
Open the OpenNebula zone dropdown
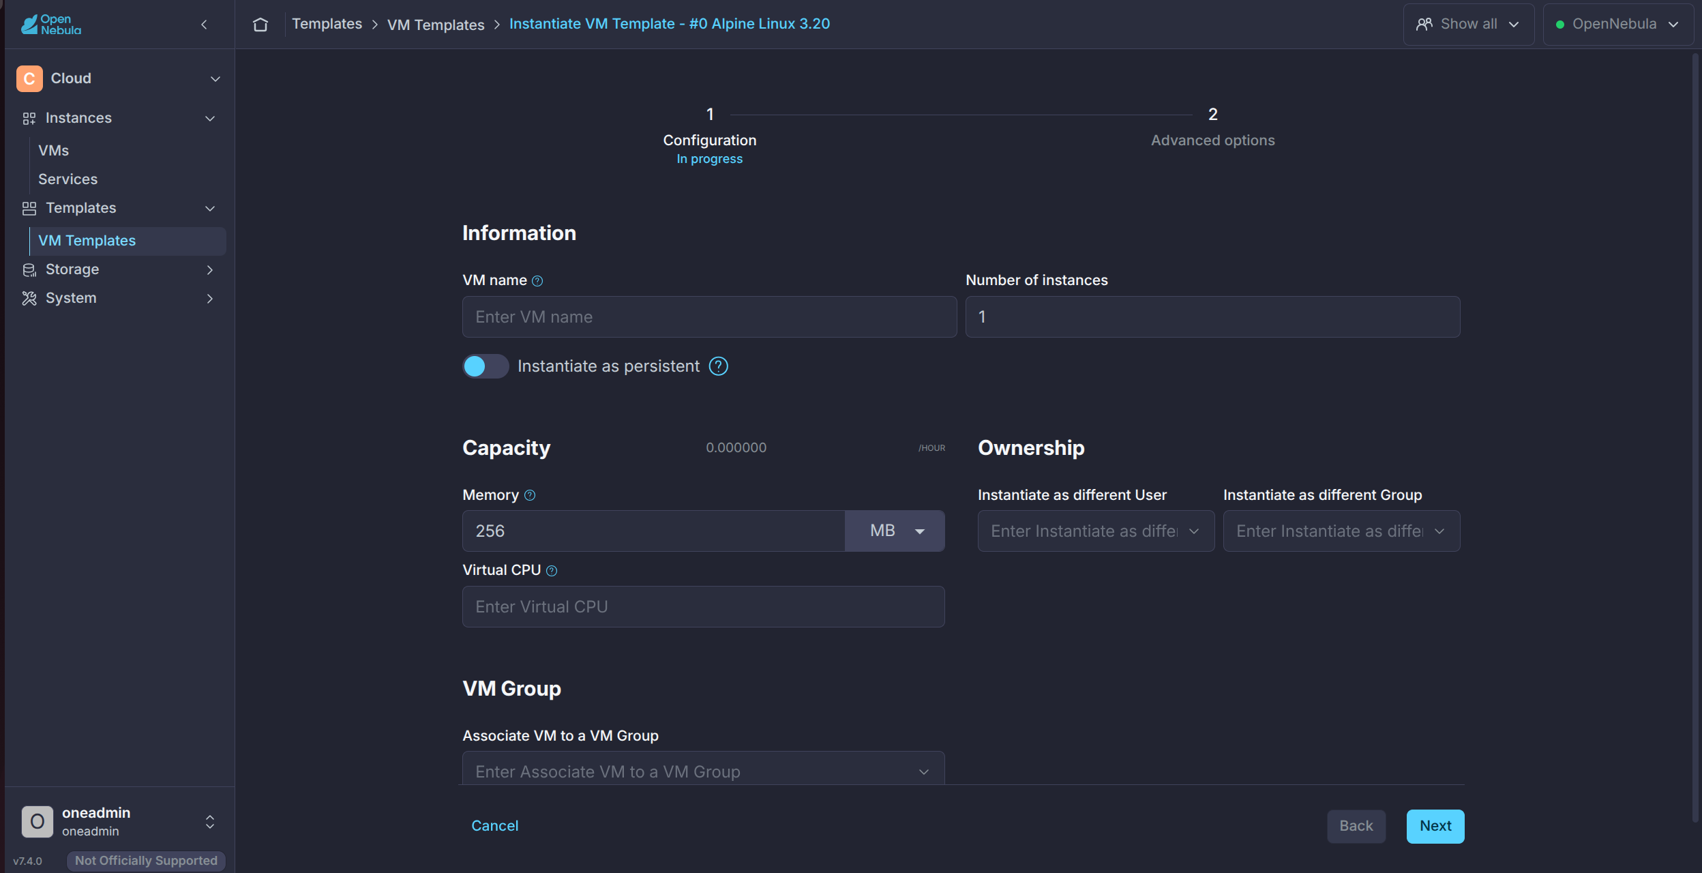[x=1618, y=25]
